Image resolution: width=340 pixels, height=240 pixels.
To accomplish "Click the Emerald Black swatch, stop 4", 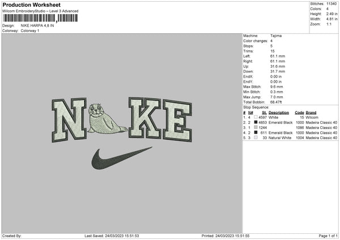I will point(256,132).
